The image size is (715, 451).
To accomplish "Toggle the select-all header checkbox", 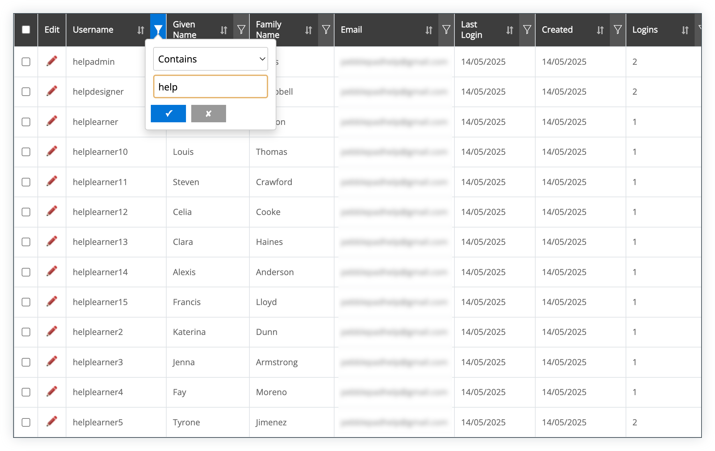I will 26,30.
